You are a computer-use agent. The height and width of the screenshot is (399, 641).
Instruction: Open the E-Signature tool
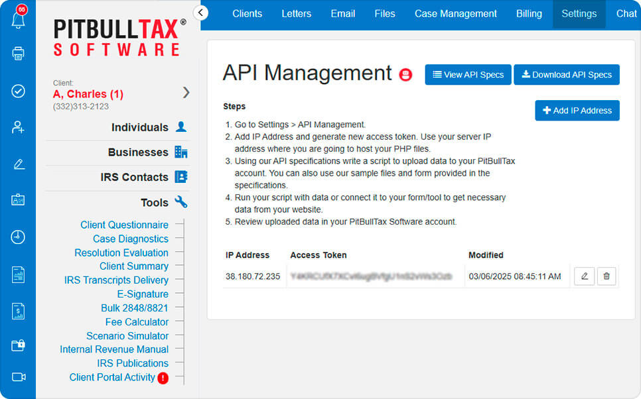(143, 294)
